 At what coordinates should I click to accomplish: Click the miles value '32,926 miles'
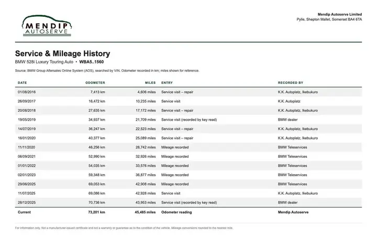click(x=146, y=156)
